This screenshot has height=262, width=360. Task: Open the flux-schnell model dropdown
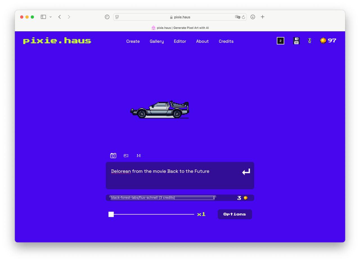(162, 198)
